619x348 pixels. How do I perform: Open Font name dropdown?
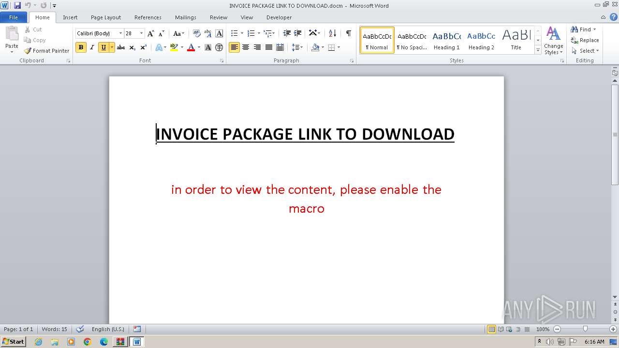pyautogui.click(x=120, y=33)
